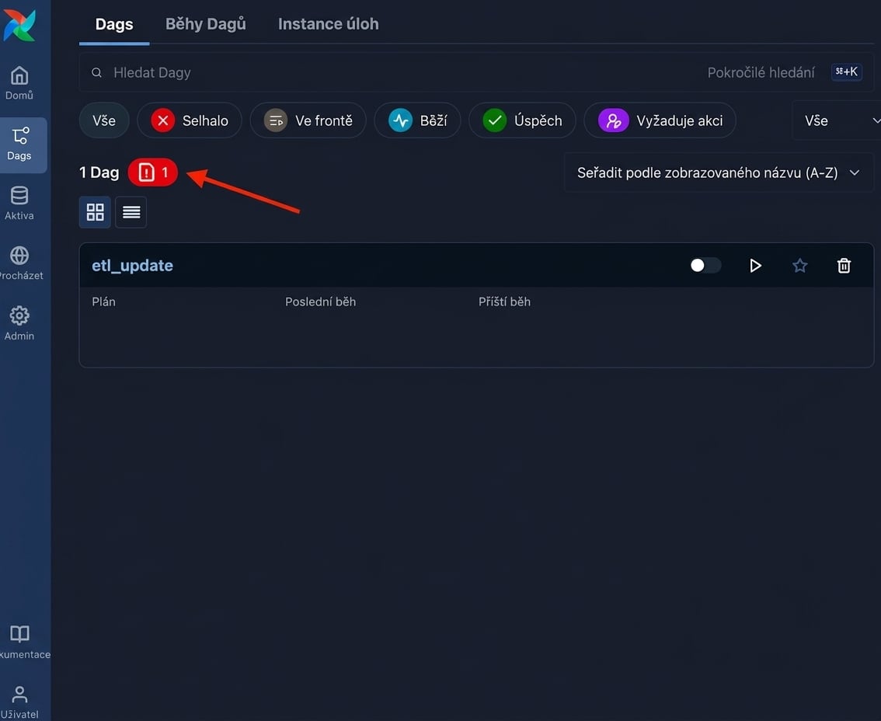The height and width of the screenshot is (721, 881).
Task: Delete the etl_update Dag with trash
Action: (x=844, y=265)
